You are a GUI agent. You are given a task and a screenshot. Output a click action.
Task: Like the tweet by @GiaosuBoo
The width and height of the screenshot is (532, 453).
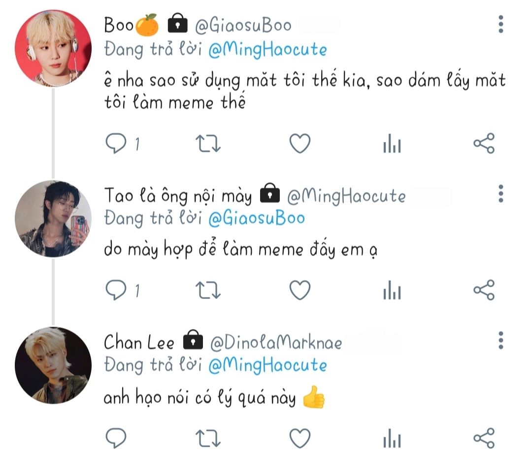coord(299,144)
